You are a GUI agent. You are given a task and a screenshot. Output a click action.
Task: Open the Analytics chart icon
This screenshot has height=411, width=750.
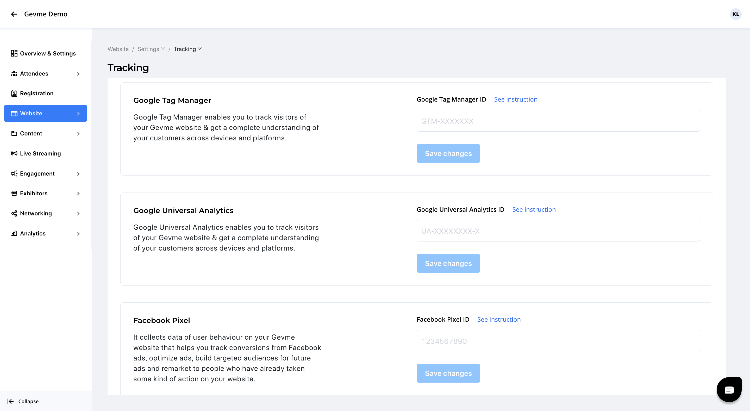(x=14, y=233)
